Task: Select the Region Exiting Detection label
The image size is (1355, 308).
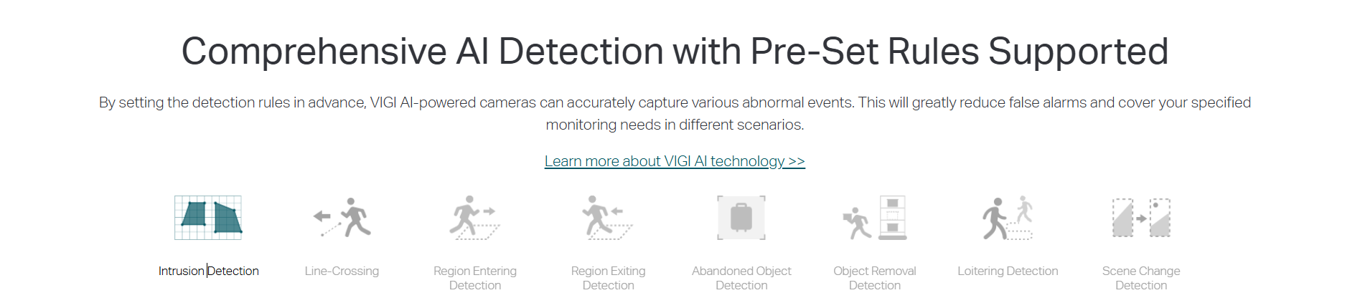Action: (x=608, y=278)
